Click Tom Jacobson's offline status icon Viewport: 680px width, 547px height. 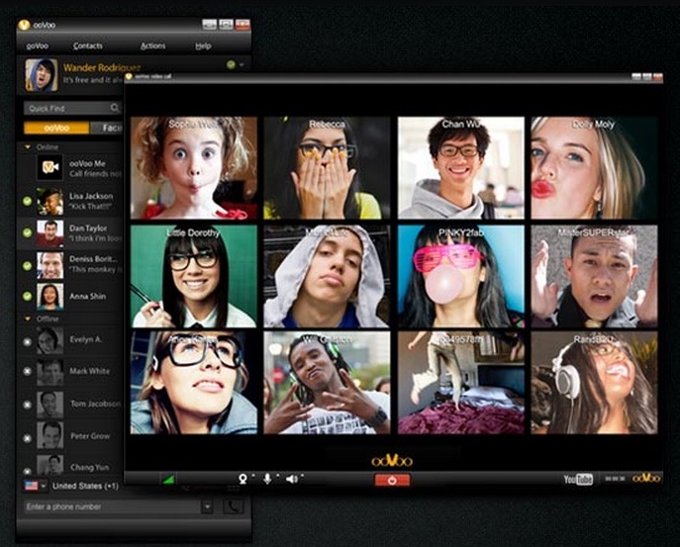click(28, 405)
